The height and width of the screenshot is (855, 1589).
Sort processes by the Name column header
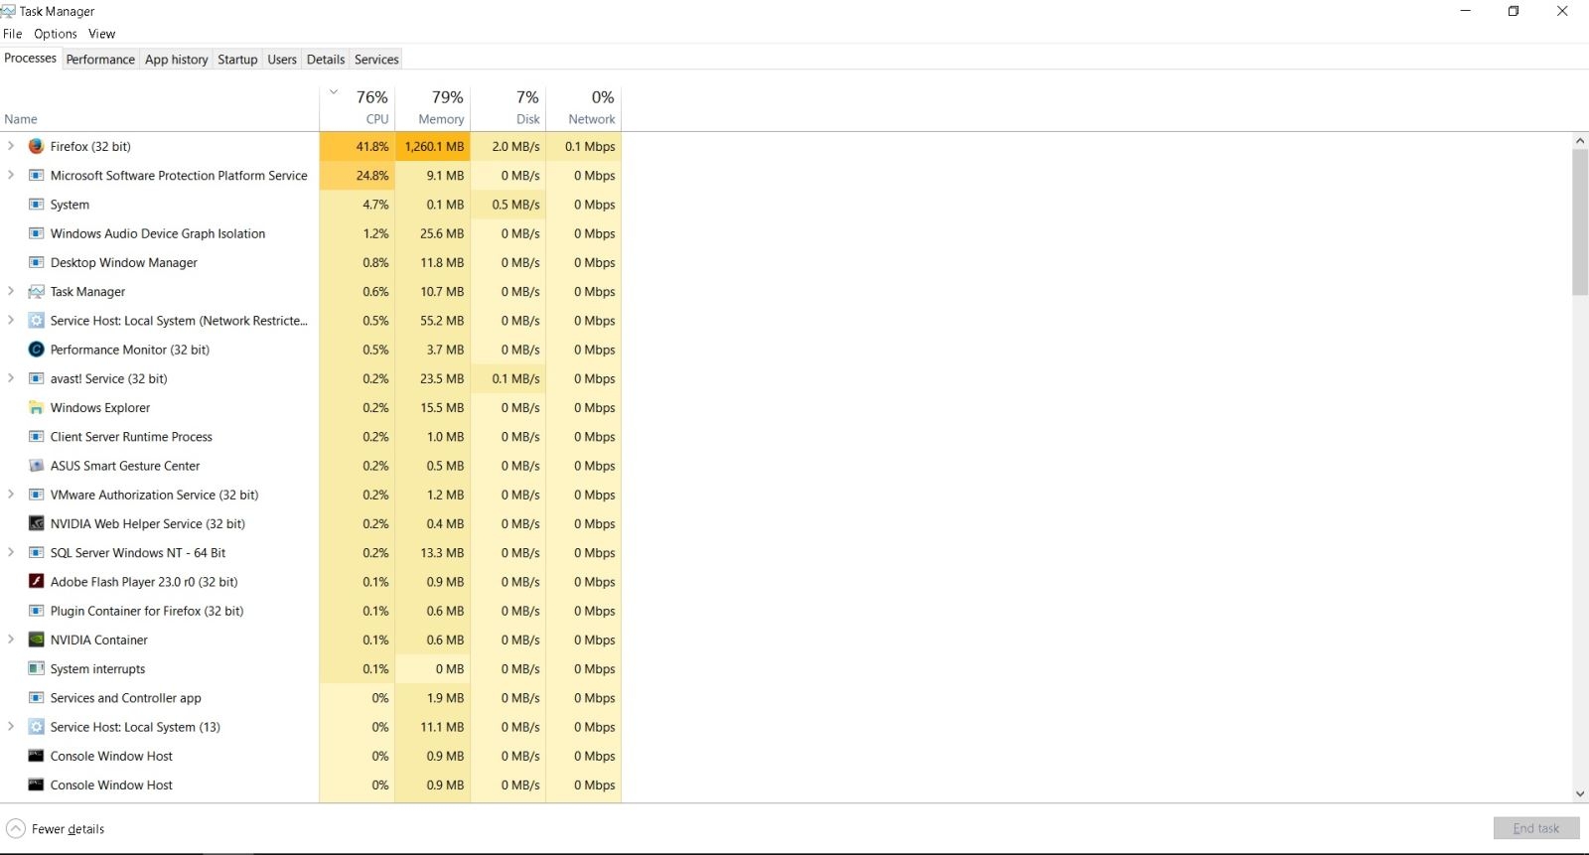point(159,107)
